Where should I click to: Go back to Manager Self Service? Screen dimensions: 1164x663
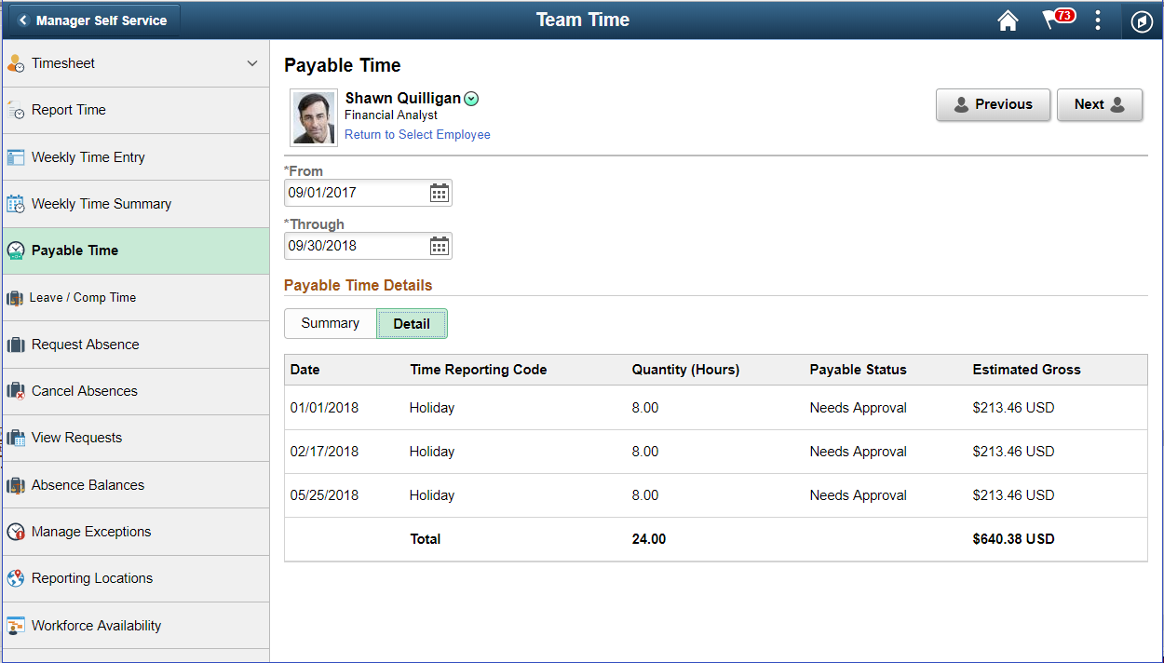tap(94, 20)
